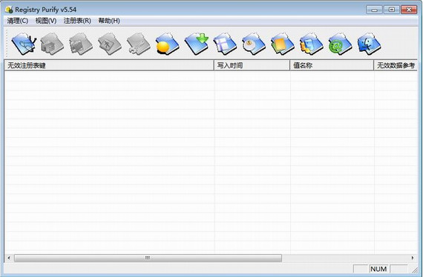This screenshot has width=423, height=277.
Task: Click the Finder face folder icon
Action: click(369, 44)
